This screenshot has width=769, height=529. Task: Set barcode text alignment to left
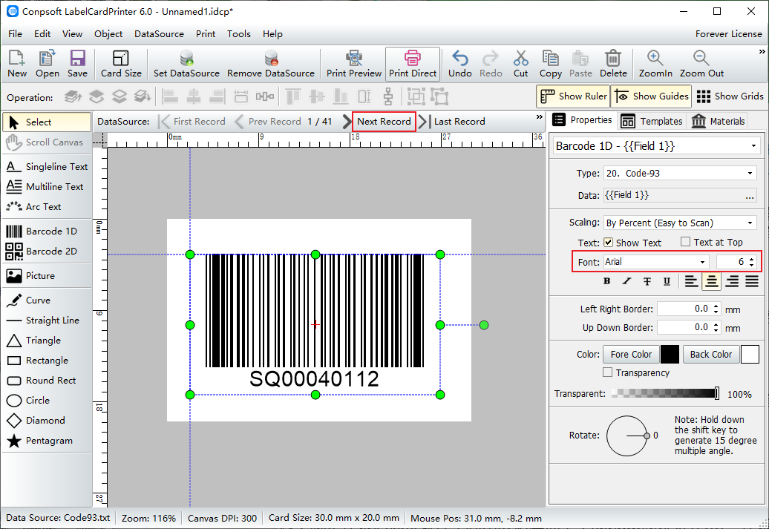(692, 281)
